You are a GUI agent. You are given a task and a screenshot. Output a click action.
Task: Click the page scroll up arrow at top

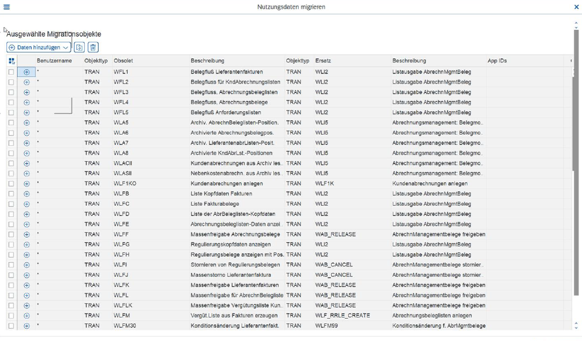[x=576, y=23]
